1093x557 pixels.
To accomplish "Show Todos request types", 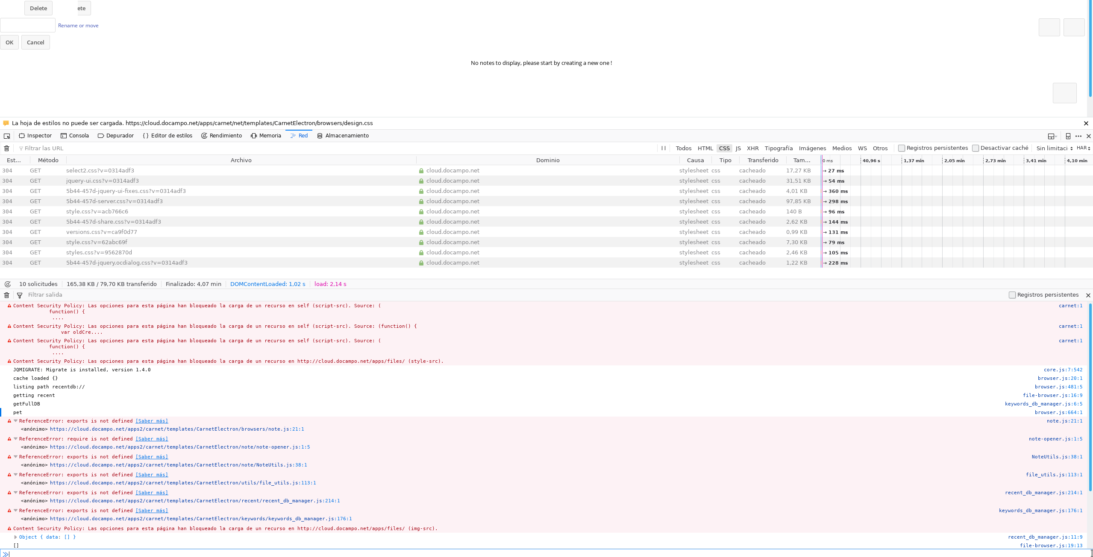I will 684,149.
